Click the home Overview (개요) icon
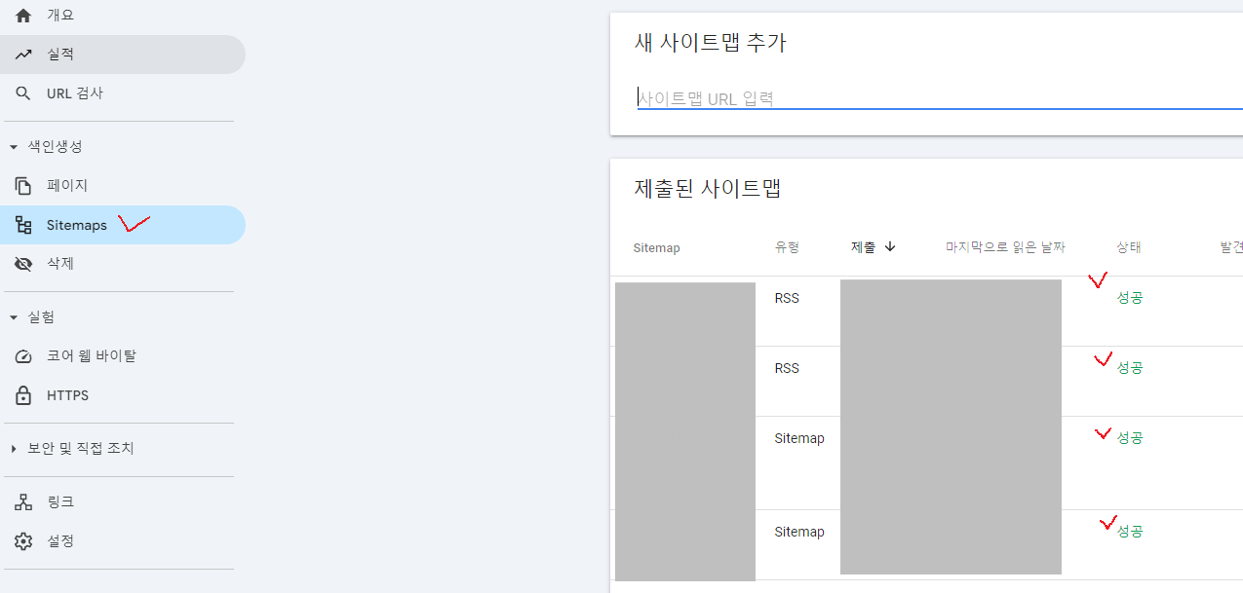 tap(22, 15)
